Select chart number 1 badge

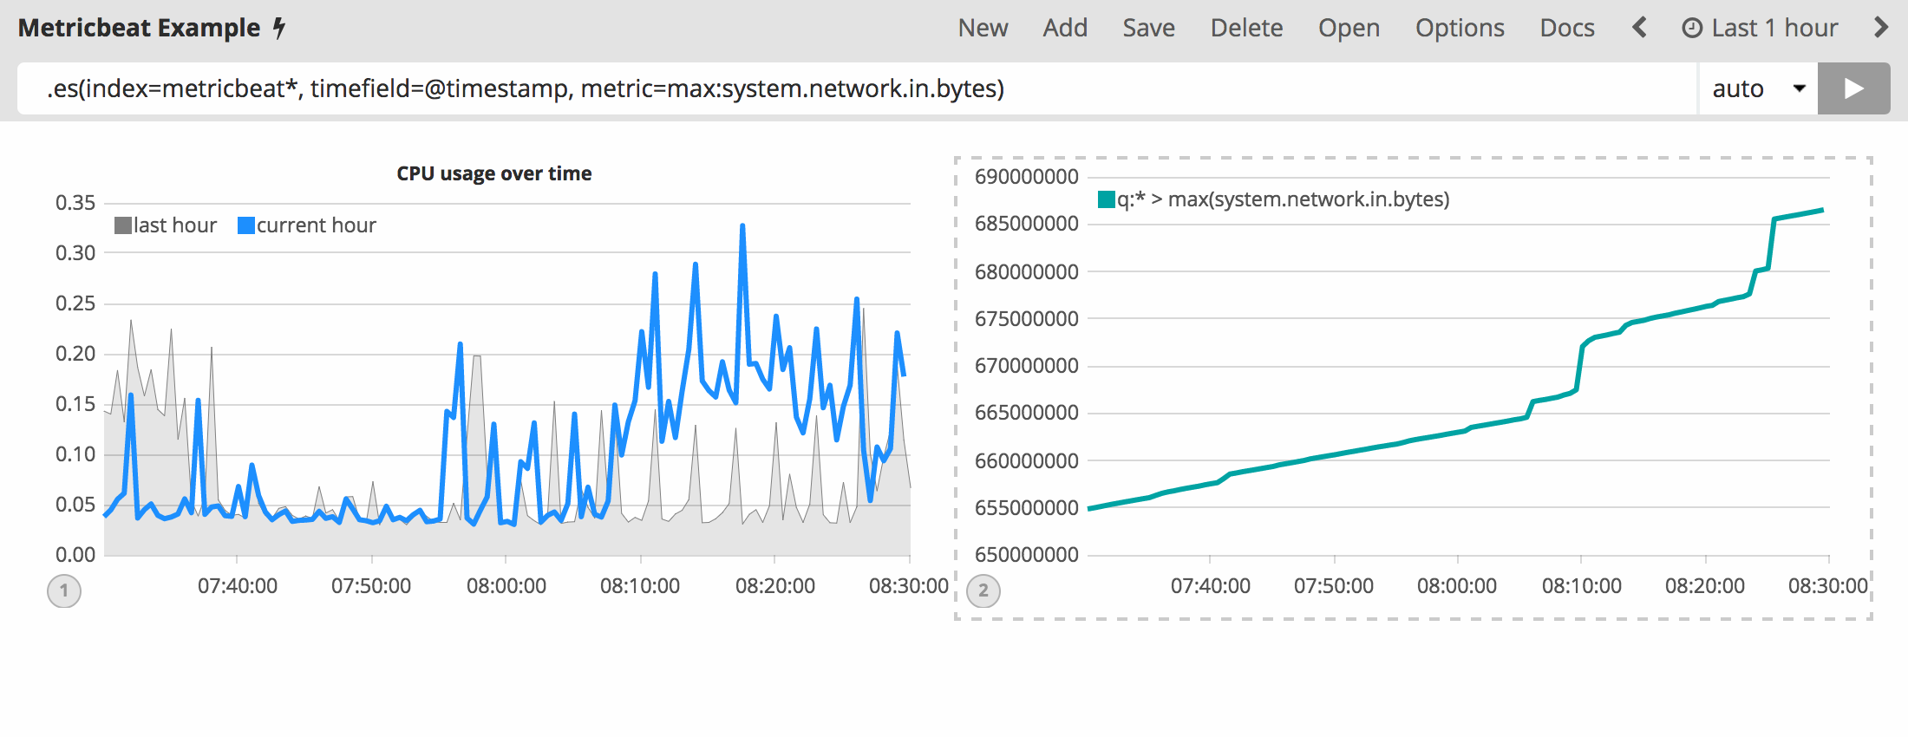(x=64, y=591)
